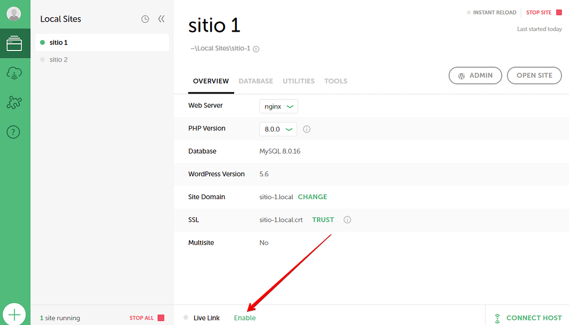Switch to the Utilities tab
This screenshot has width=569, height=325.
click(x=299, y=81)
